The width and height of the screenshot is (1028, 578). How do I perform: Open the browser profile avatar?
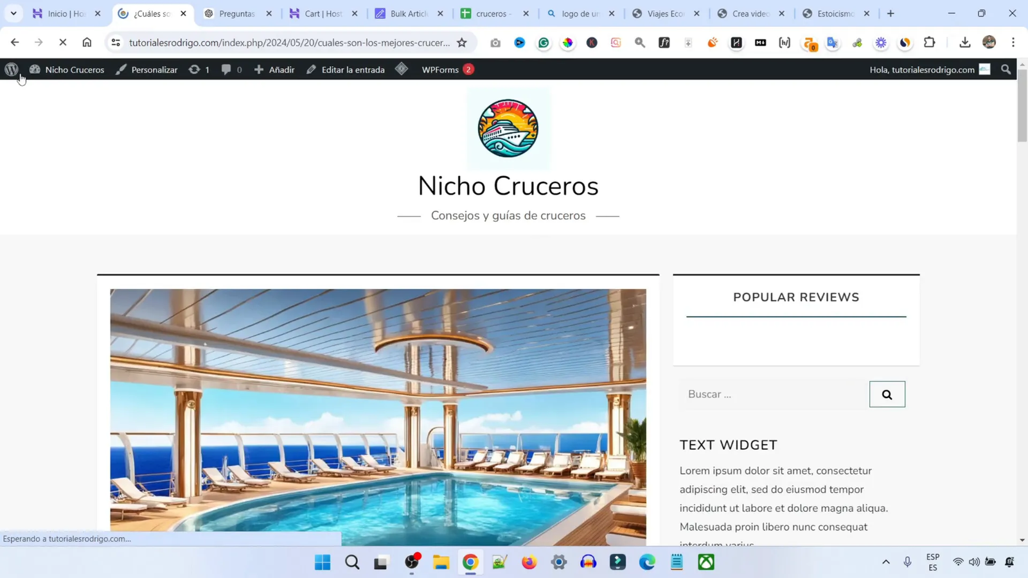pos(989,42)
